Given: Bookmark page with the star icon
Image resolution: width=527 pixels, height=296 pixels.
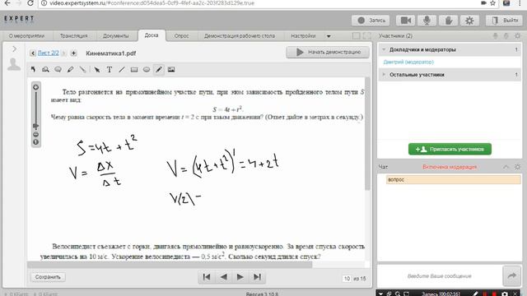Looking at the screenshot, I should click(x=492, y=3).
